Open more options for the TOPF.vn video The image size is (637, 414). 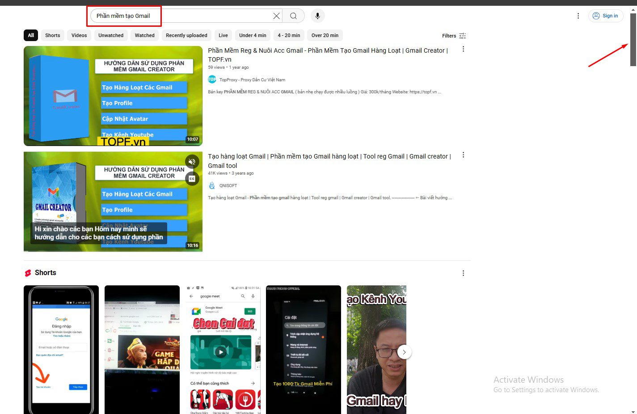coord(463,49)
